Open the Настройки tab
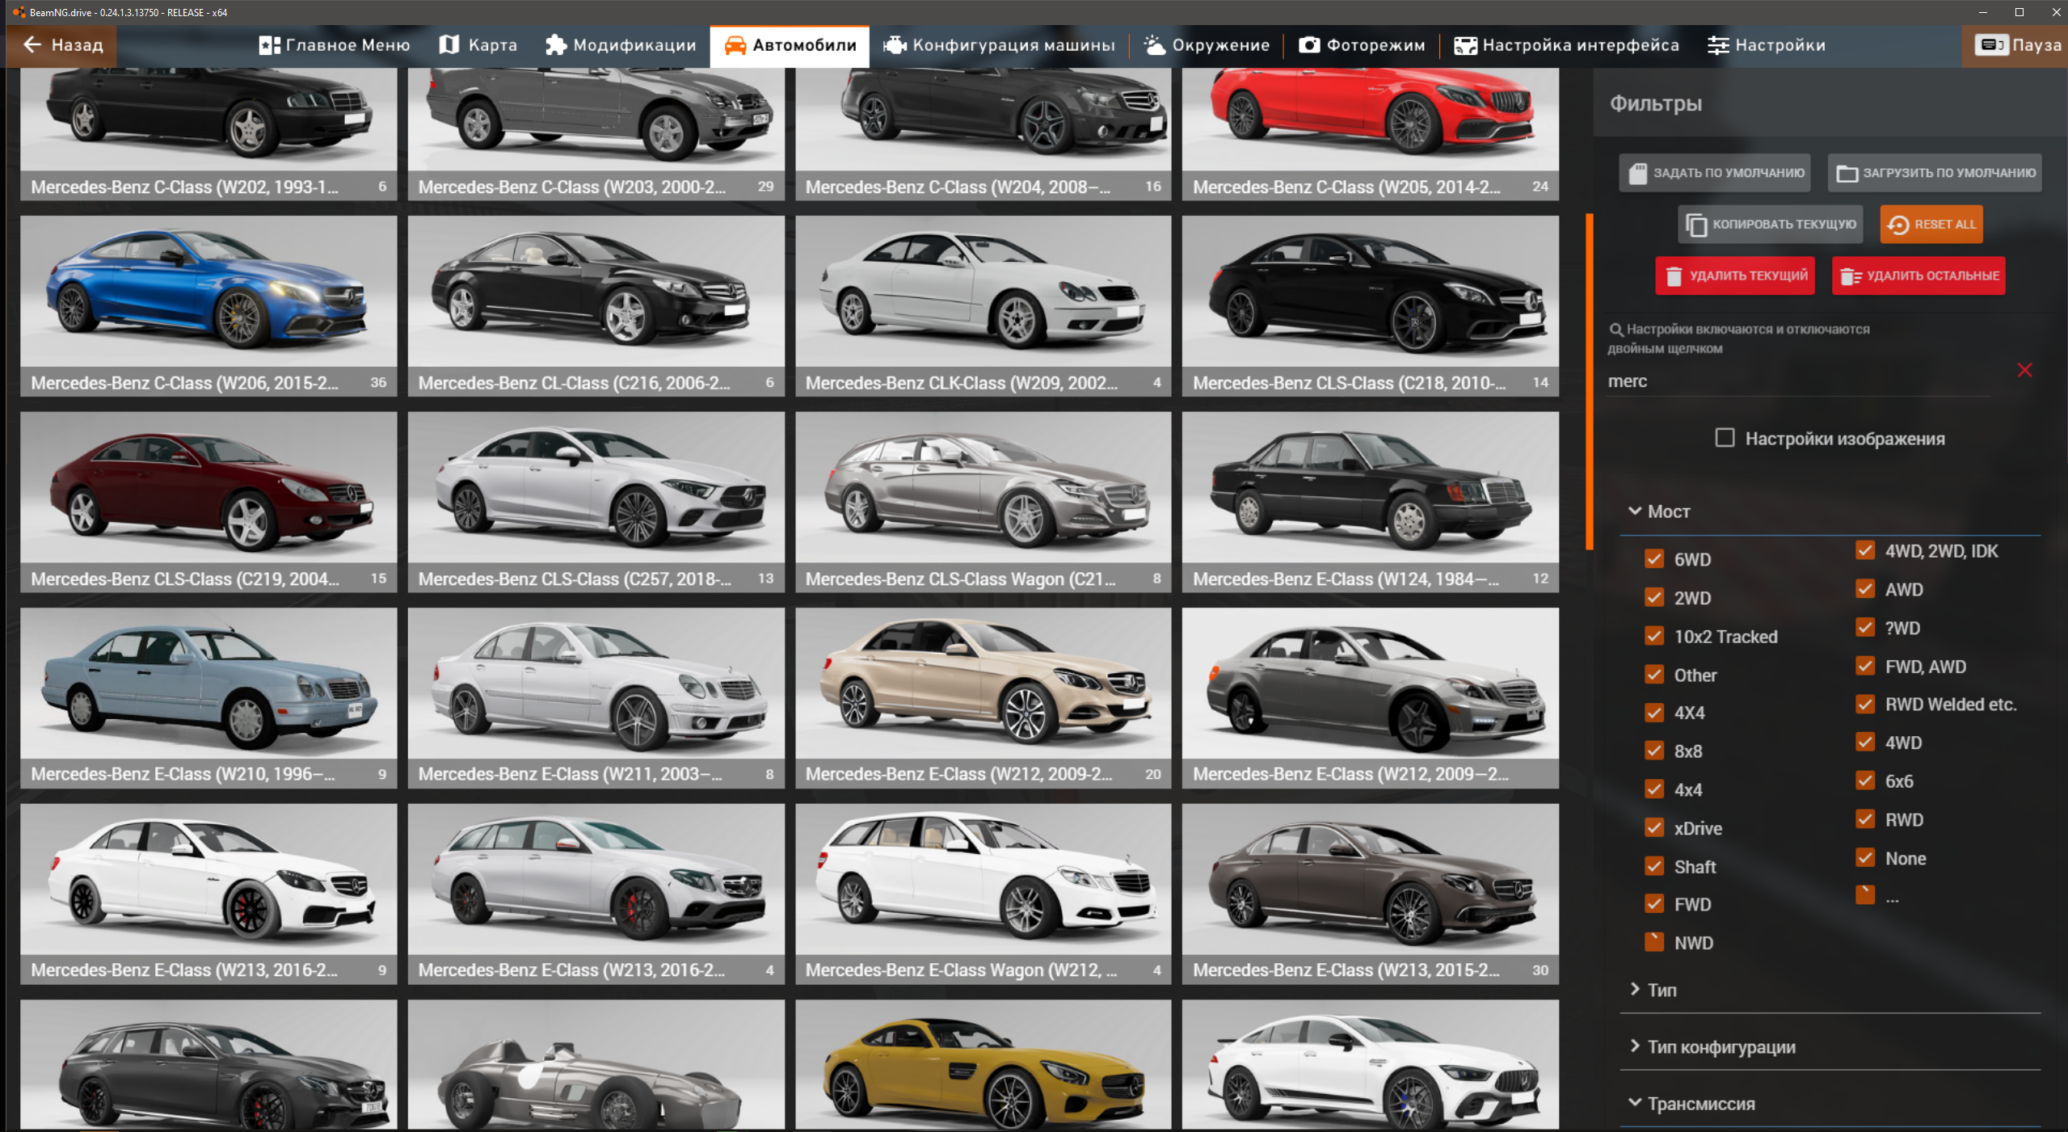The image size is (2068, 1132). pos(1767,45)
